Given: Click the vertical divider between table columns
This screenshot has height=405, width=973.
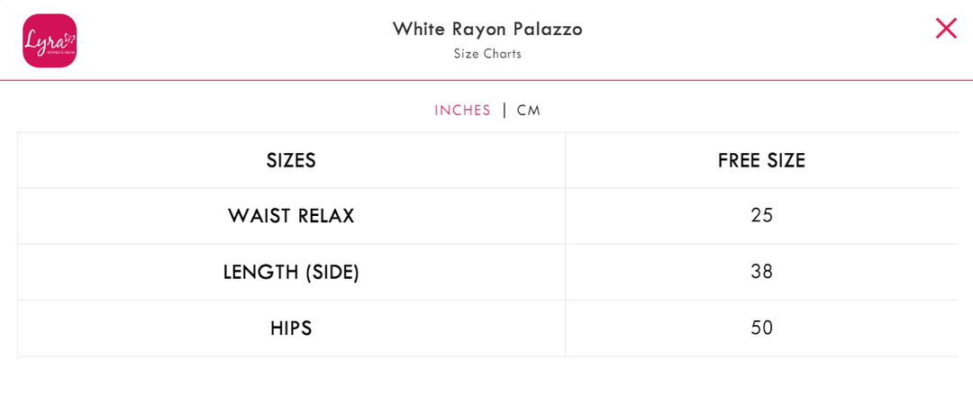Looking at the screenshot, I should pos(566,243).
